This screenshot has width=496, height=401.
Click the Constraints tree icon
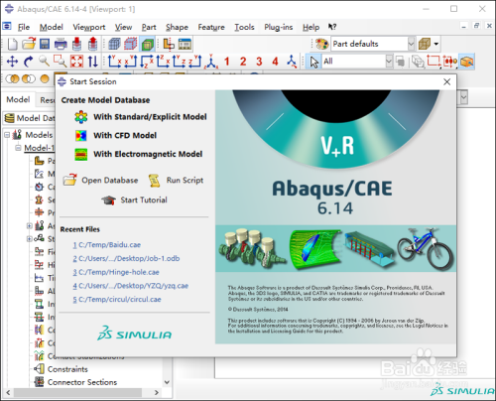point(40,368)
